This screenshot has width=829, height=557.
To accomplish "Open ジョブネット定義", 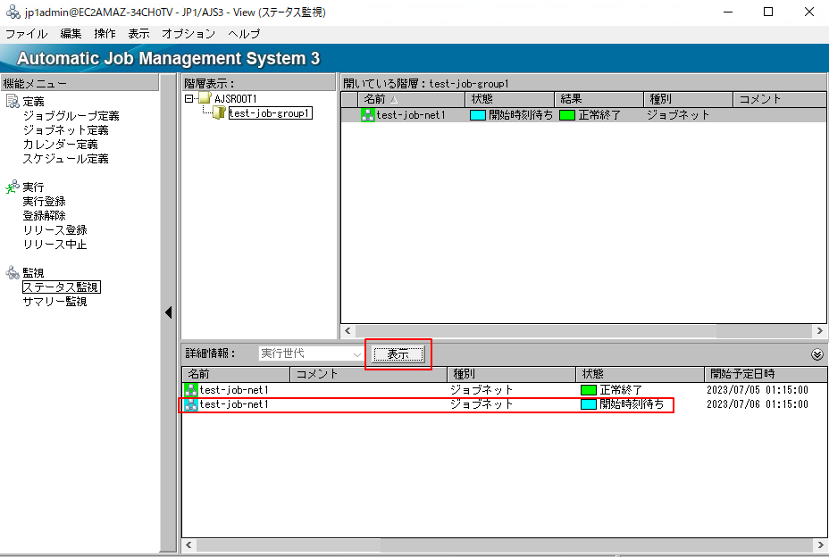I will point(65,130).
